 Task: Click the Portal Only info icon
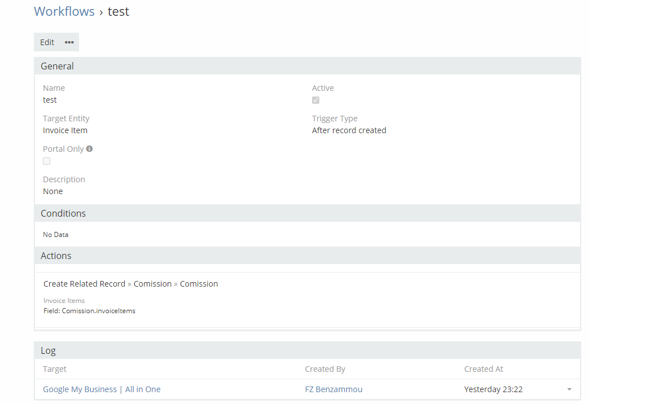coord(89,149)
